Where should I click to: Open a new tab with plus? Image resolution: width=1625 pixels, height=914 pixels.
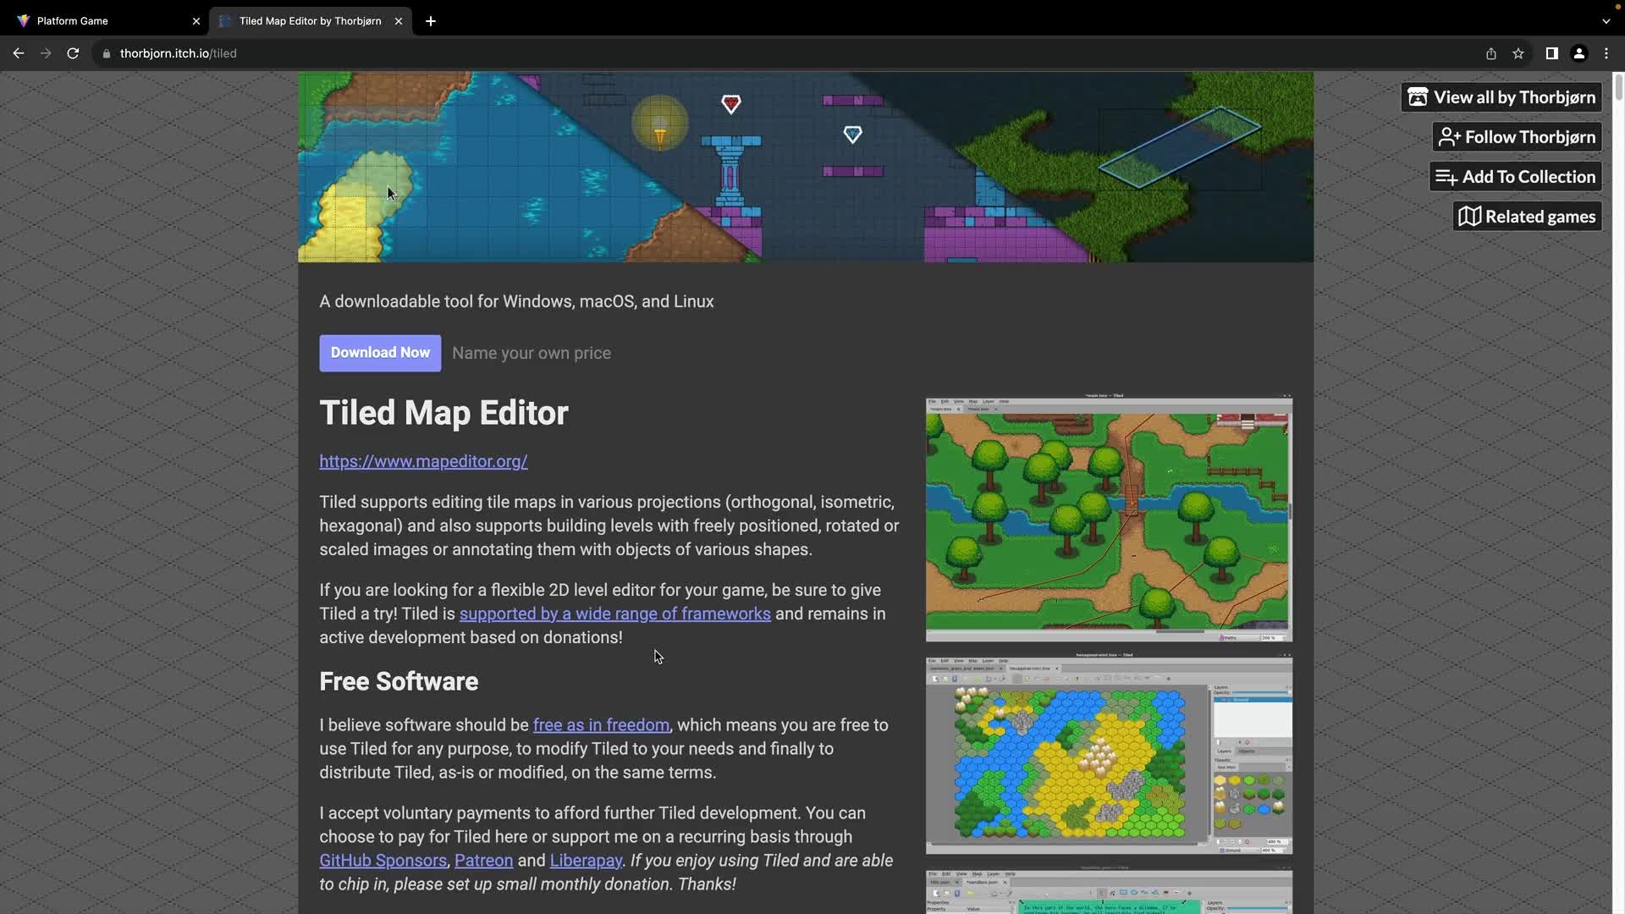pyautogui.click(x=431, y=21)
